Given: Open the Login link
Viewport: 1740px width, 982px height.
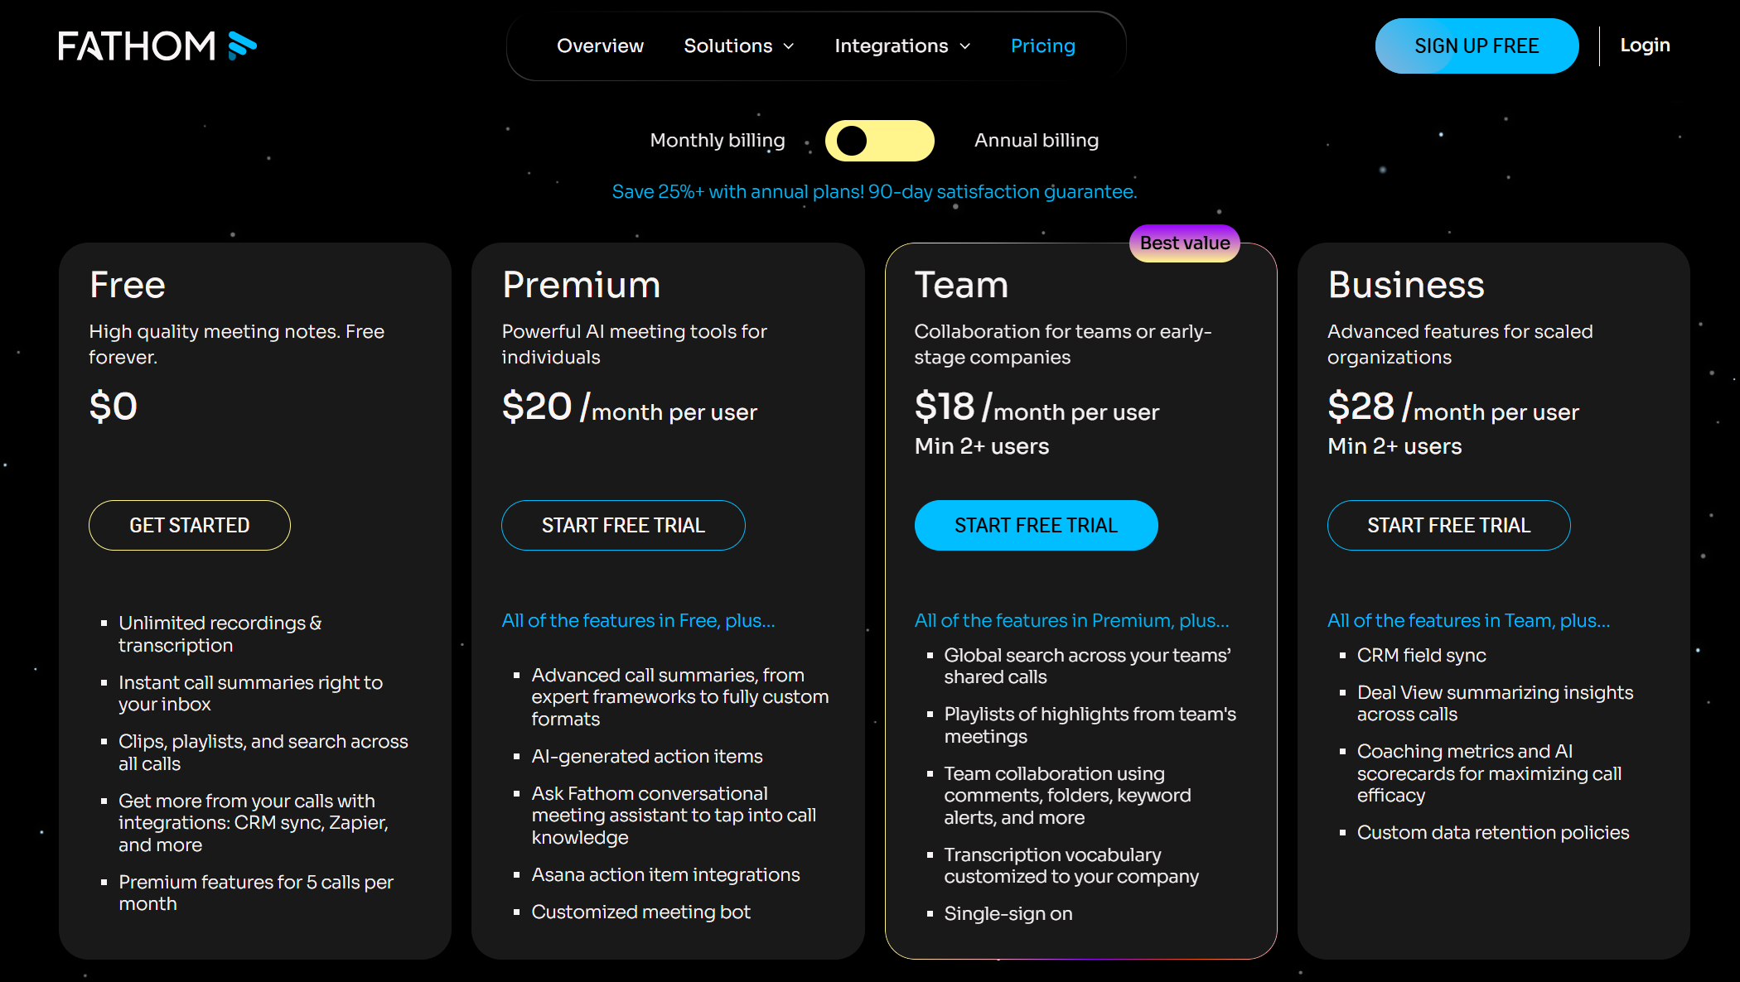Looking at the screenshot, I should coord(1645,46).
